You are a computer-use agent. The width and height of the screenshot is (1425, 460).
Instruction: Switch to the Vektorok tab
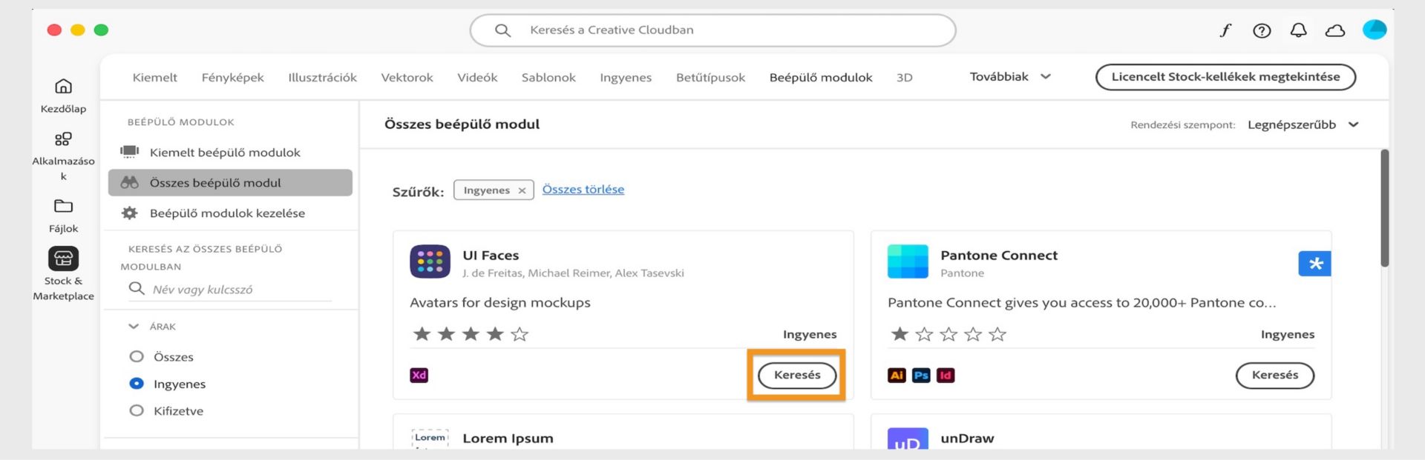point(407,78)
